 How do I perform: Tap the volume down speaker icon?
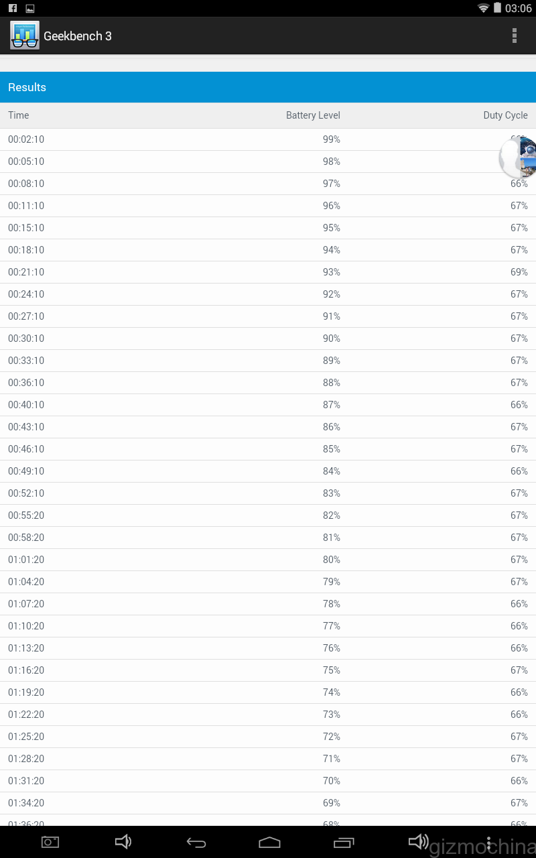pos(123,842)
